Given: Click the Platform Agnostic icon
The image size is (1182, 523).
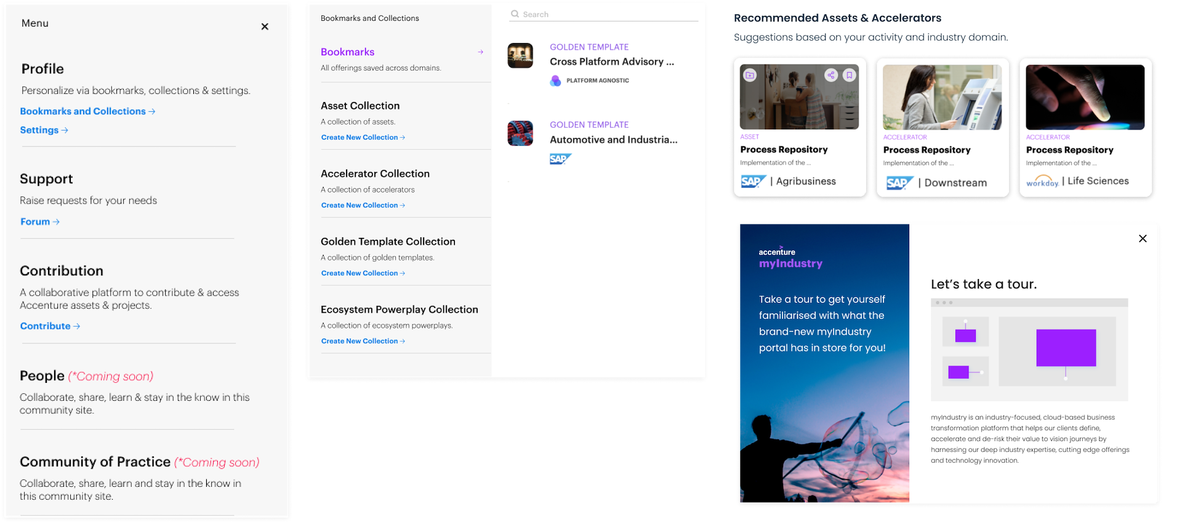Looking at the screenshot, I should click(x=555, y=81).
